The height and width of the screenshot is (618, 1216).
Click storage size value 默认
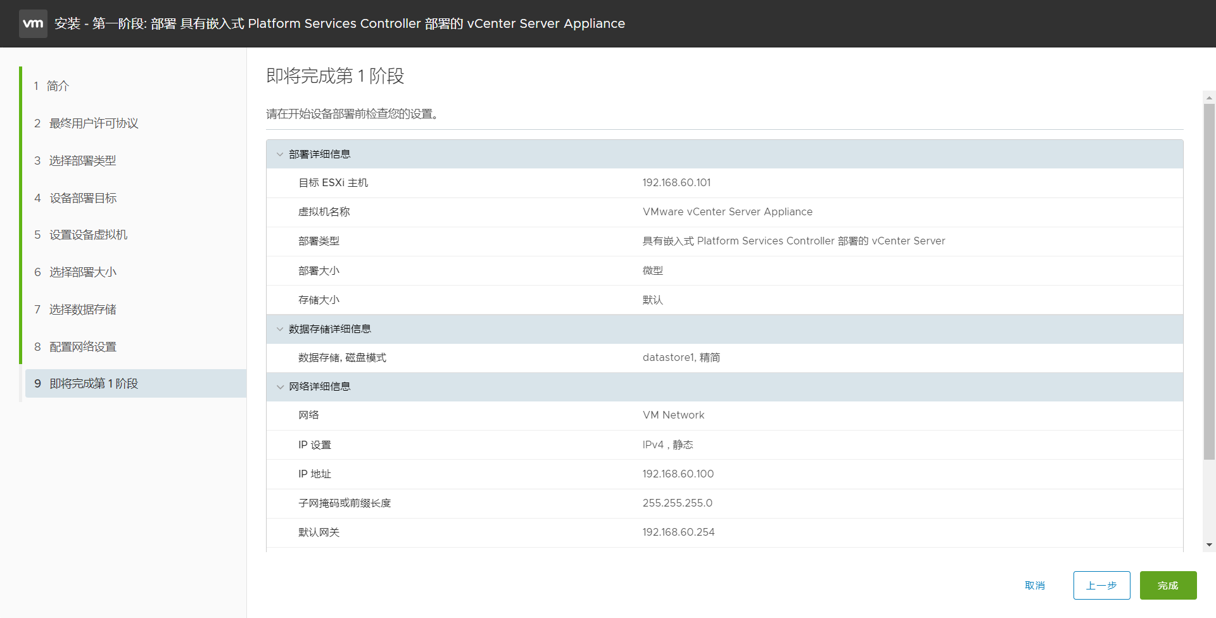pyautogui.click(x=652, y=300)
